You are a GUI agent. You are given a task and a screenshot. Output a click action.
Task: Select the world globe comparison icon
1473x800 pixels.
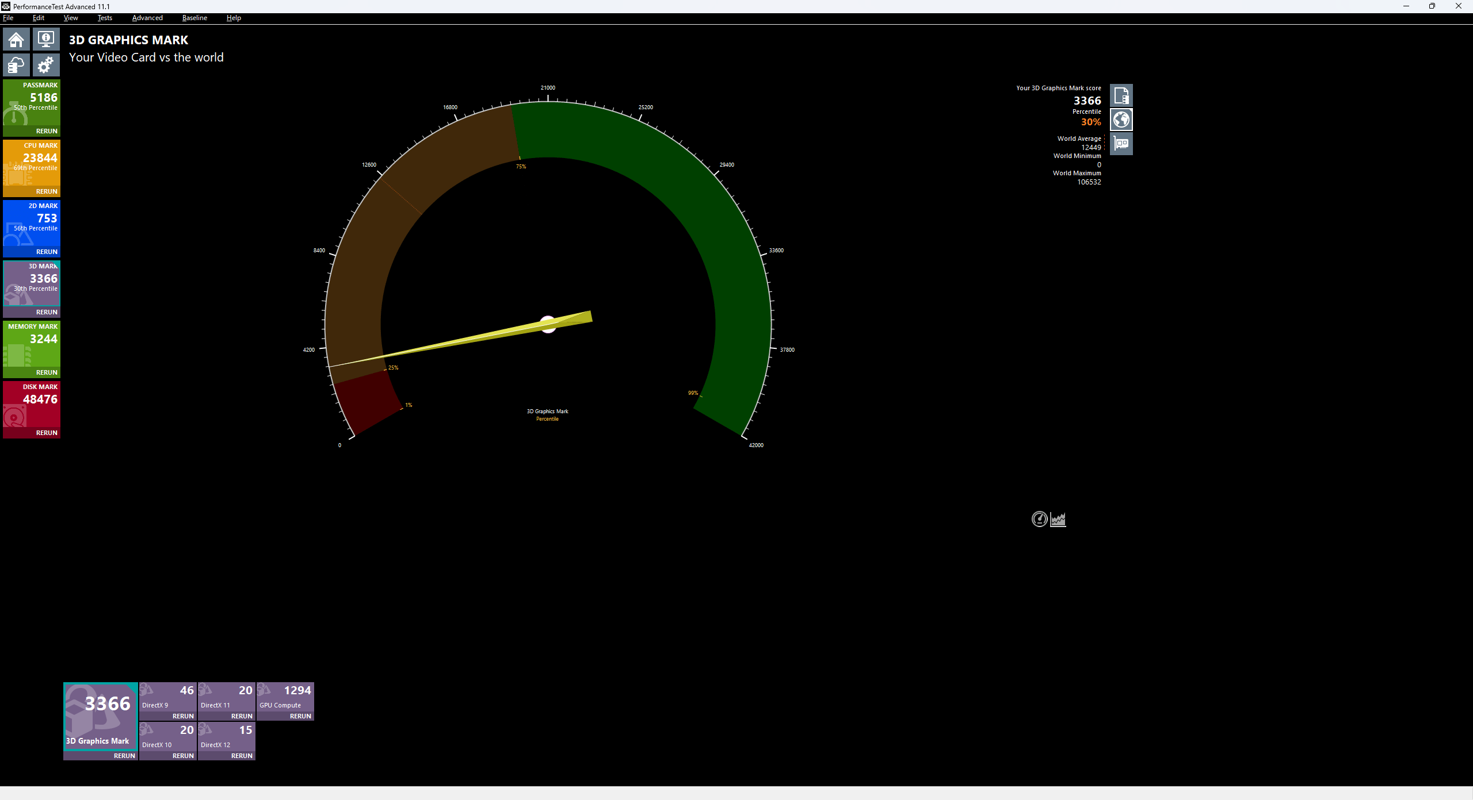1121,120
